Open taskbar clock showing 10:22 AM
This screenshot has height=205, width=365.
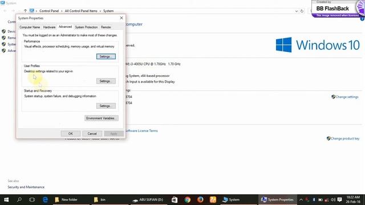pyautogui.click(x=353, y=200)
